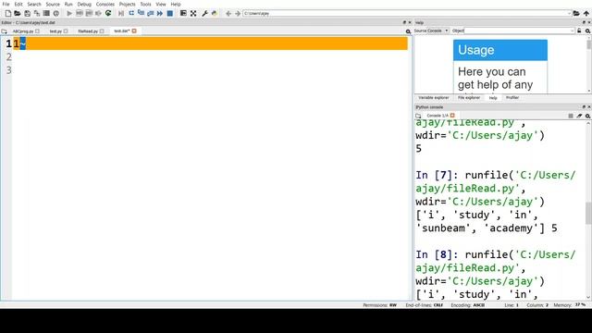This screenshot has height=333, width=592.
Task: Expand the working directory path dropdown
Action: pyautogui.click(x=569, y=13)
